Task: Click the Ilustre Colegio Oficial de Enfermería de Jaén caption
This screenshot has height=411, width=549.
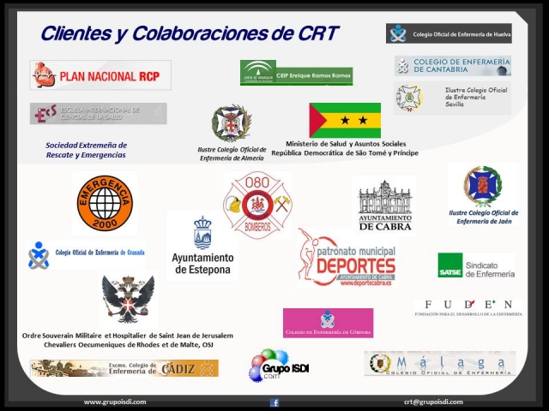Action: point(484,217)
